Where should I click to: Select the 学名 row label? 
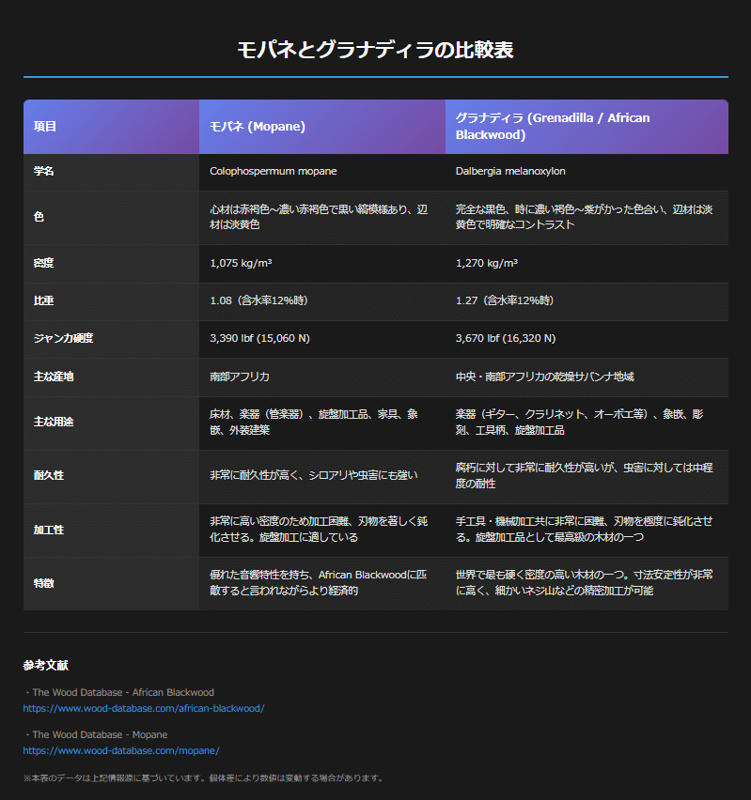43,172
